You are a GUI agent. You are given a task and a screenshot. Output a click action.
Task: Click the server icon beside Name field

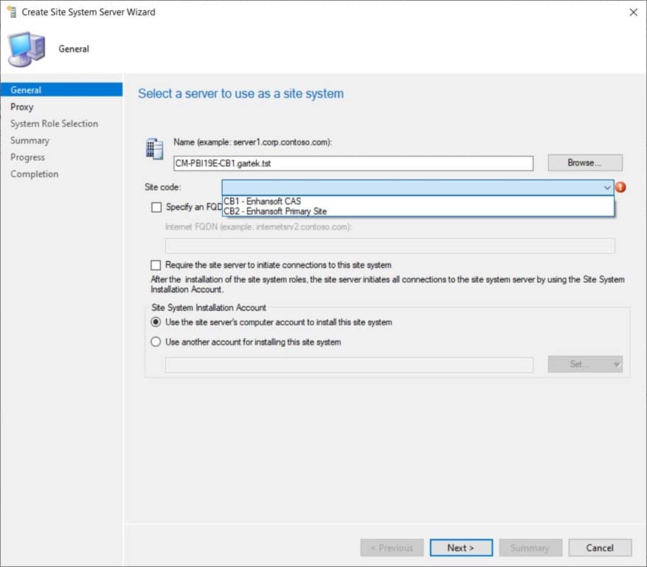tap(155, 148)
